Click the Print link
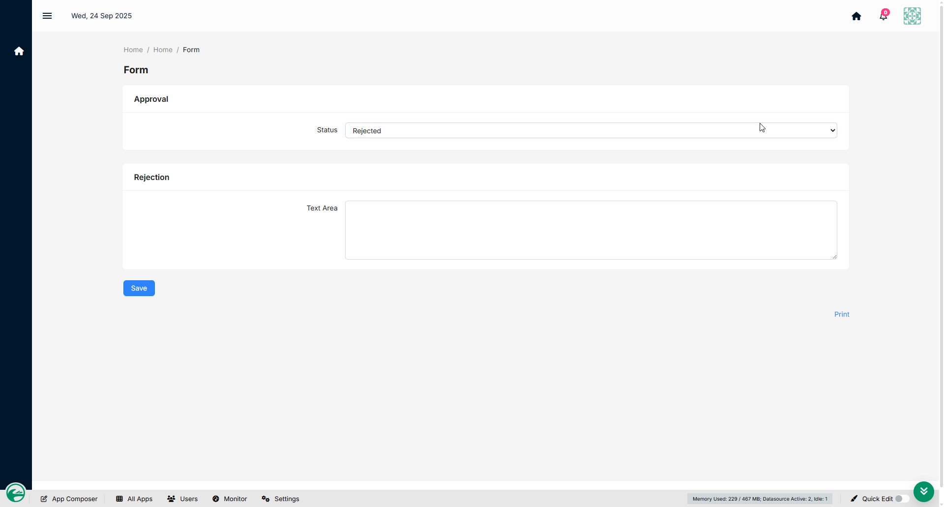 [842, 314]
